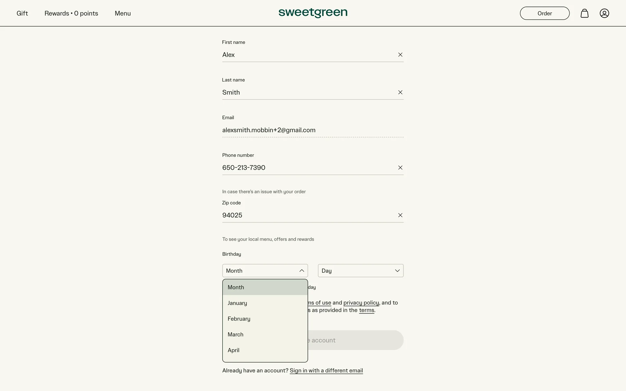Screen dimensions: 626x391
Task: Open the account profile icon
Action: coord(604,13)
